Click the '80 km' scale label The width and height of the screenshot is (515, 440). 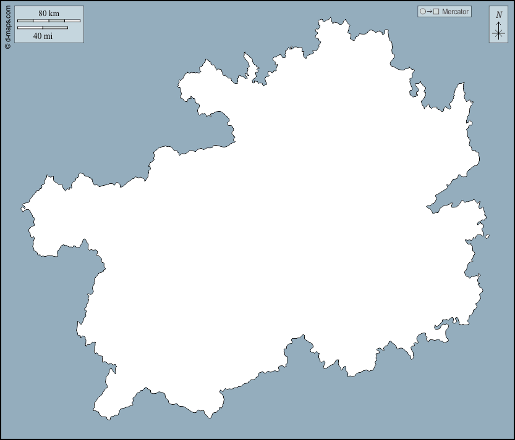tap(49, 13)
